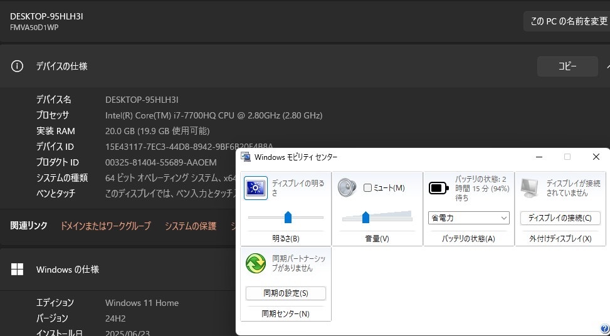Image resolution: width=610 pixels, height=336 pixels.
Task: Click the speaker volume icon
Action: pos(347,187)
